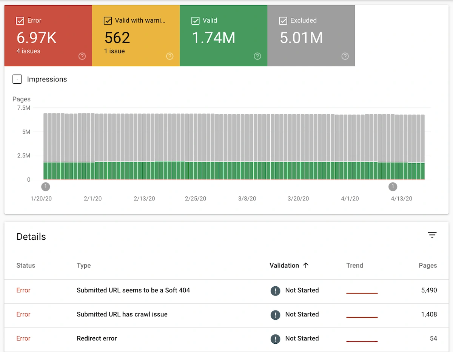453x352 pixels.
Task: Click the Not Started icon for Redirect error
Action: click(x=275, y=338)
